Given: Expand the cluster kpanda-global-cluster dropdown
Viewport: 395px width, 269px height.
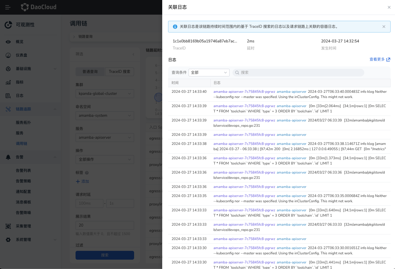Looking at the screenshot, I should [x=105, y=94].
